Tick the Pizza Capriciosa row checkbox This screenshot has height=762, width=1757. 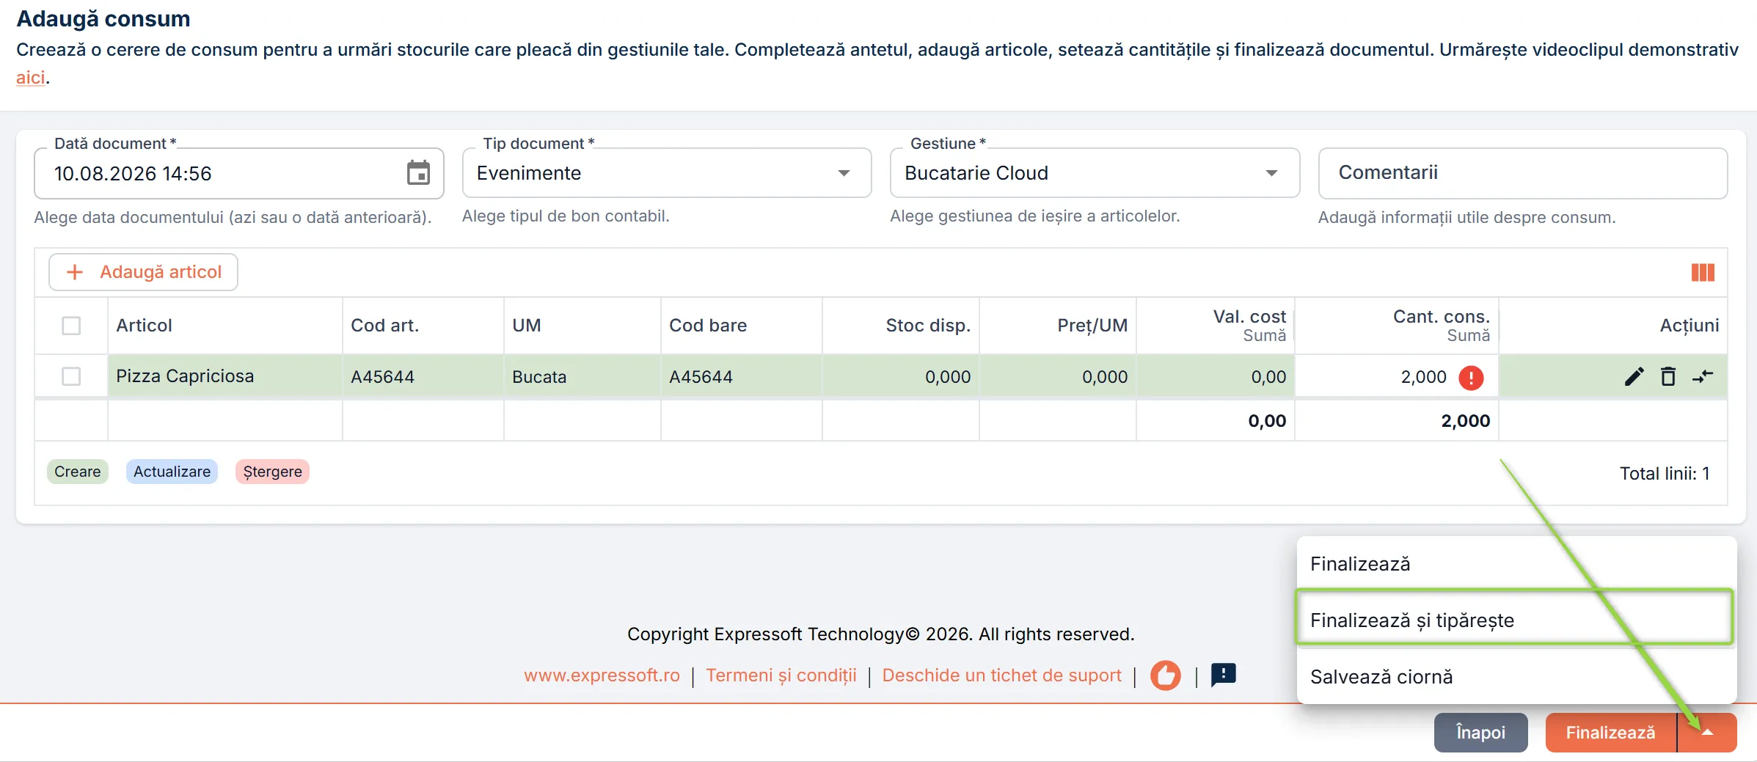click(71, 376)
